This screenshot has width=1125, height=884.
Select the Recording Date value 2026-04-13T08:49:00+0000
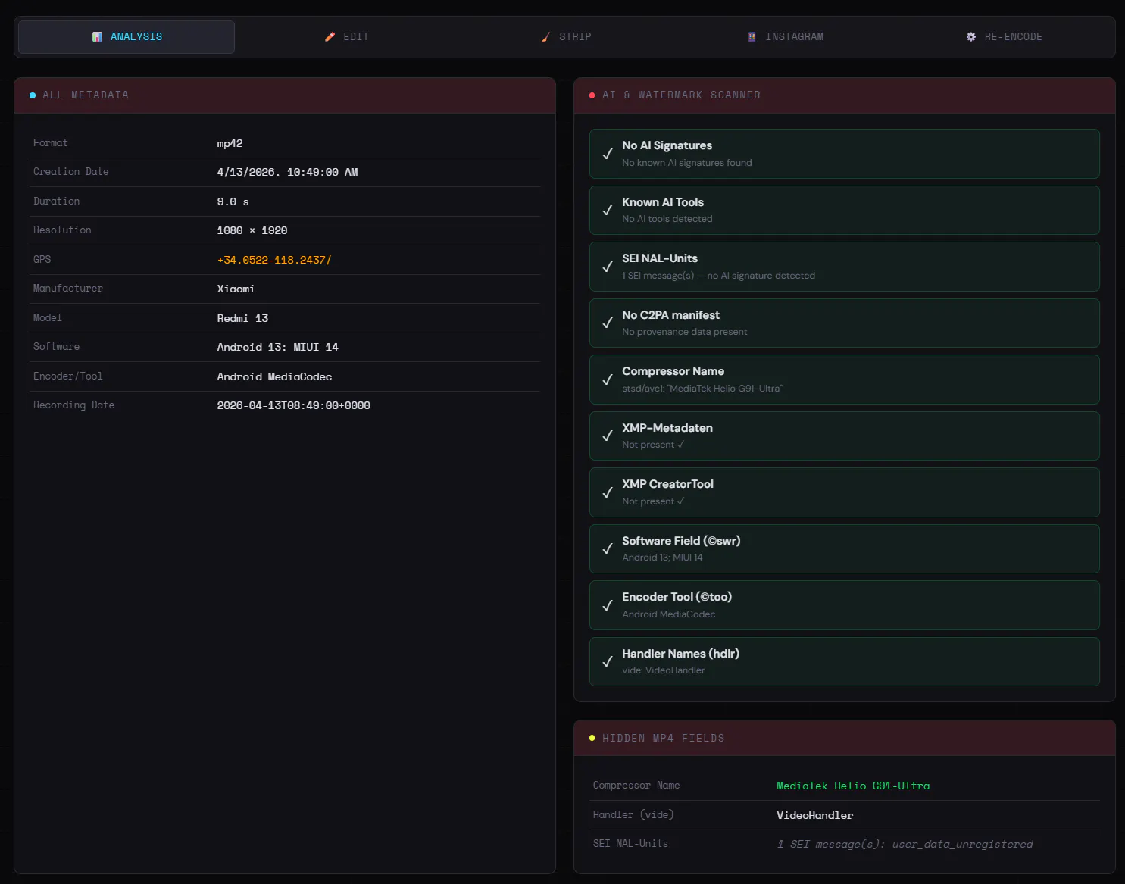tap(294, 405)
